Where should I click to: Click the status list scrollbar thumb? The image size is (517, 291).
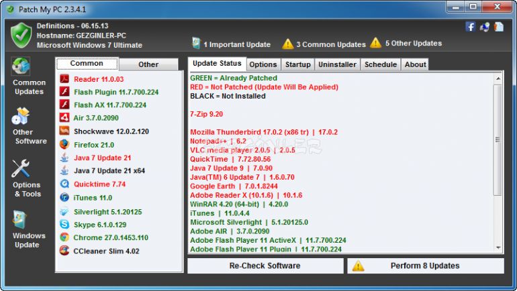point(498,140)
